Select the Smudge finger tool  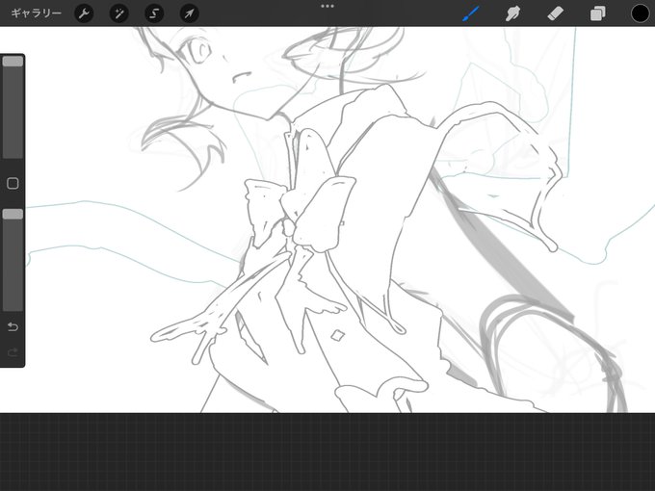[x=513, y=13]
